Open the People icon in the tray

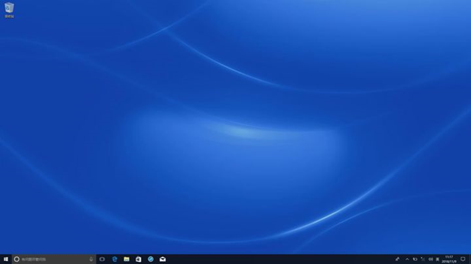coord(397,259)
